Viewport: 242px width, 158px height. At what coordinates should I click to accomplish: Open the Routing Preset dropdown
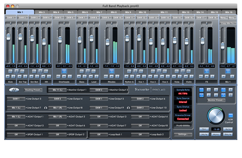[33, 90]
